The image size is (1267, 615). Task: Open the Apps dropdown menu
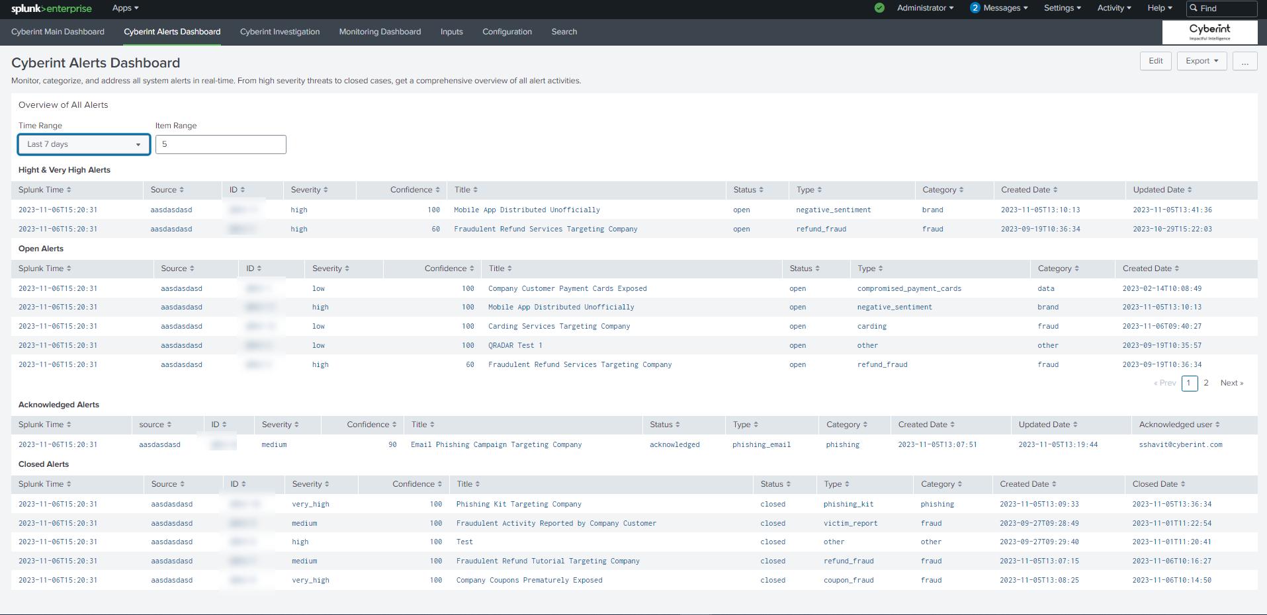125,8
